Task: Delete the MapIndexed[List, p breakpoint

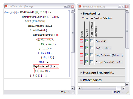Action: (x=81, y=55)
